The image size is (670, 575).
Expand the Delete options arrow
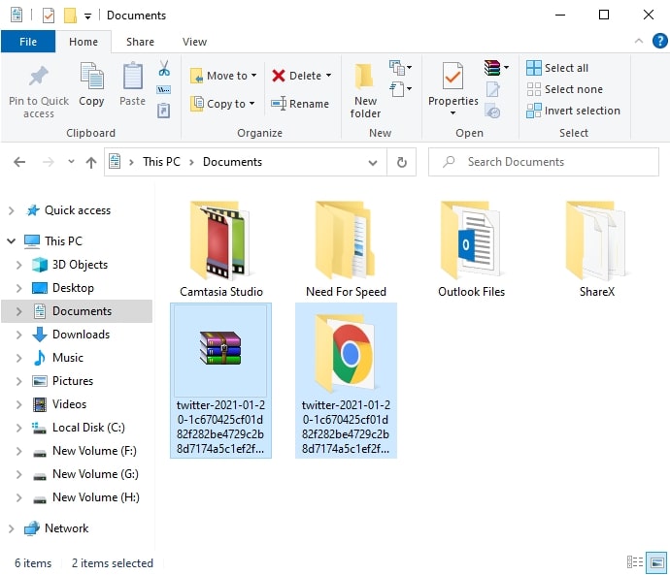point(328,76)
